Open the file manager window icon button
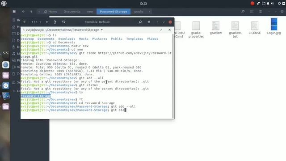This screenshot has height=161, width=286. (x=14, y=12)
